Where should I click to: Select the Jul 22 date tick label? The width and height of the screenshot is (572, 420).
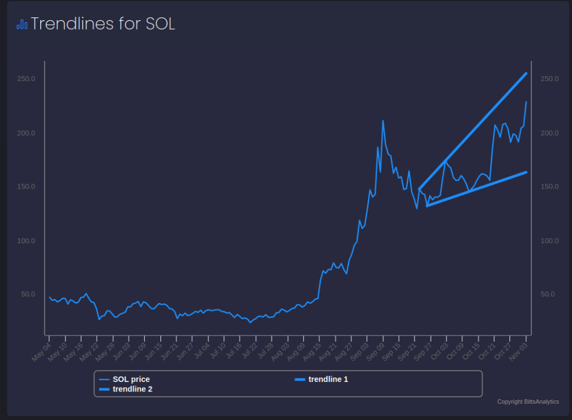pyautogui.click(x=250, y=349)
